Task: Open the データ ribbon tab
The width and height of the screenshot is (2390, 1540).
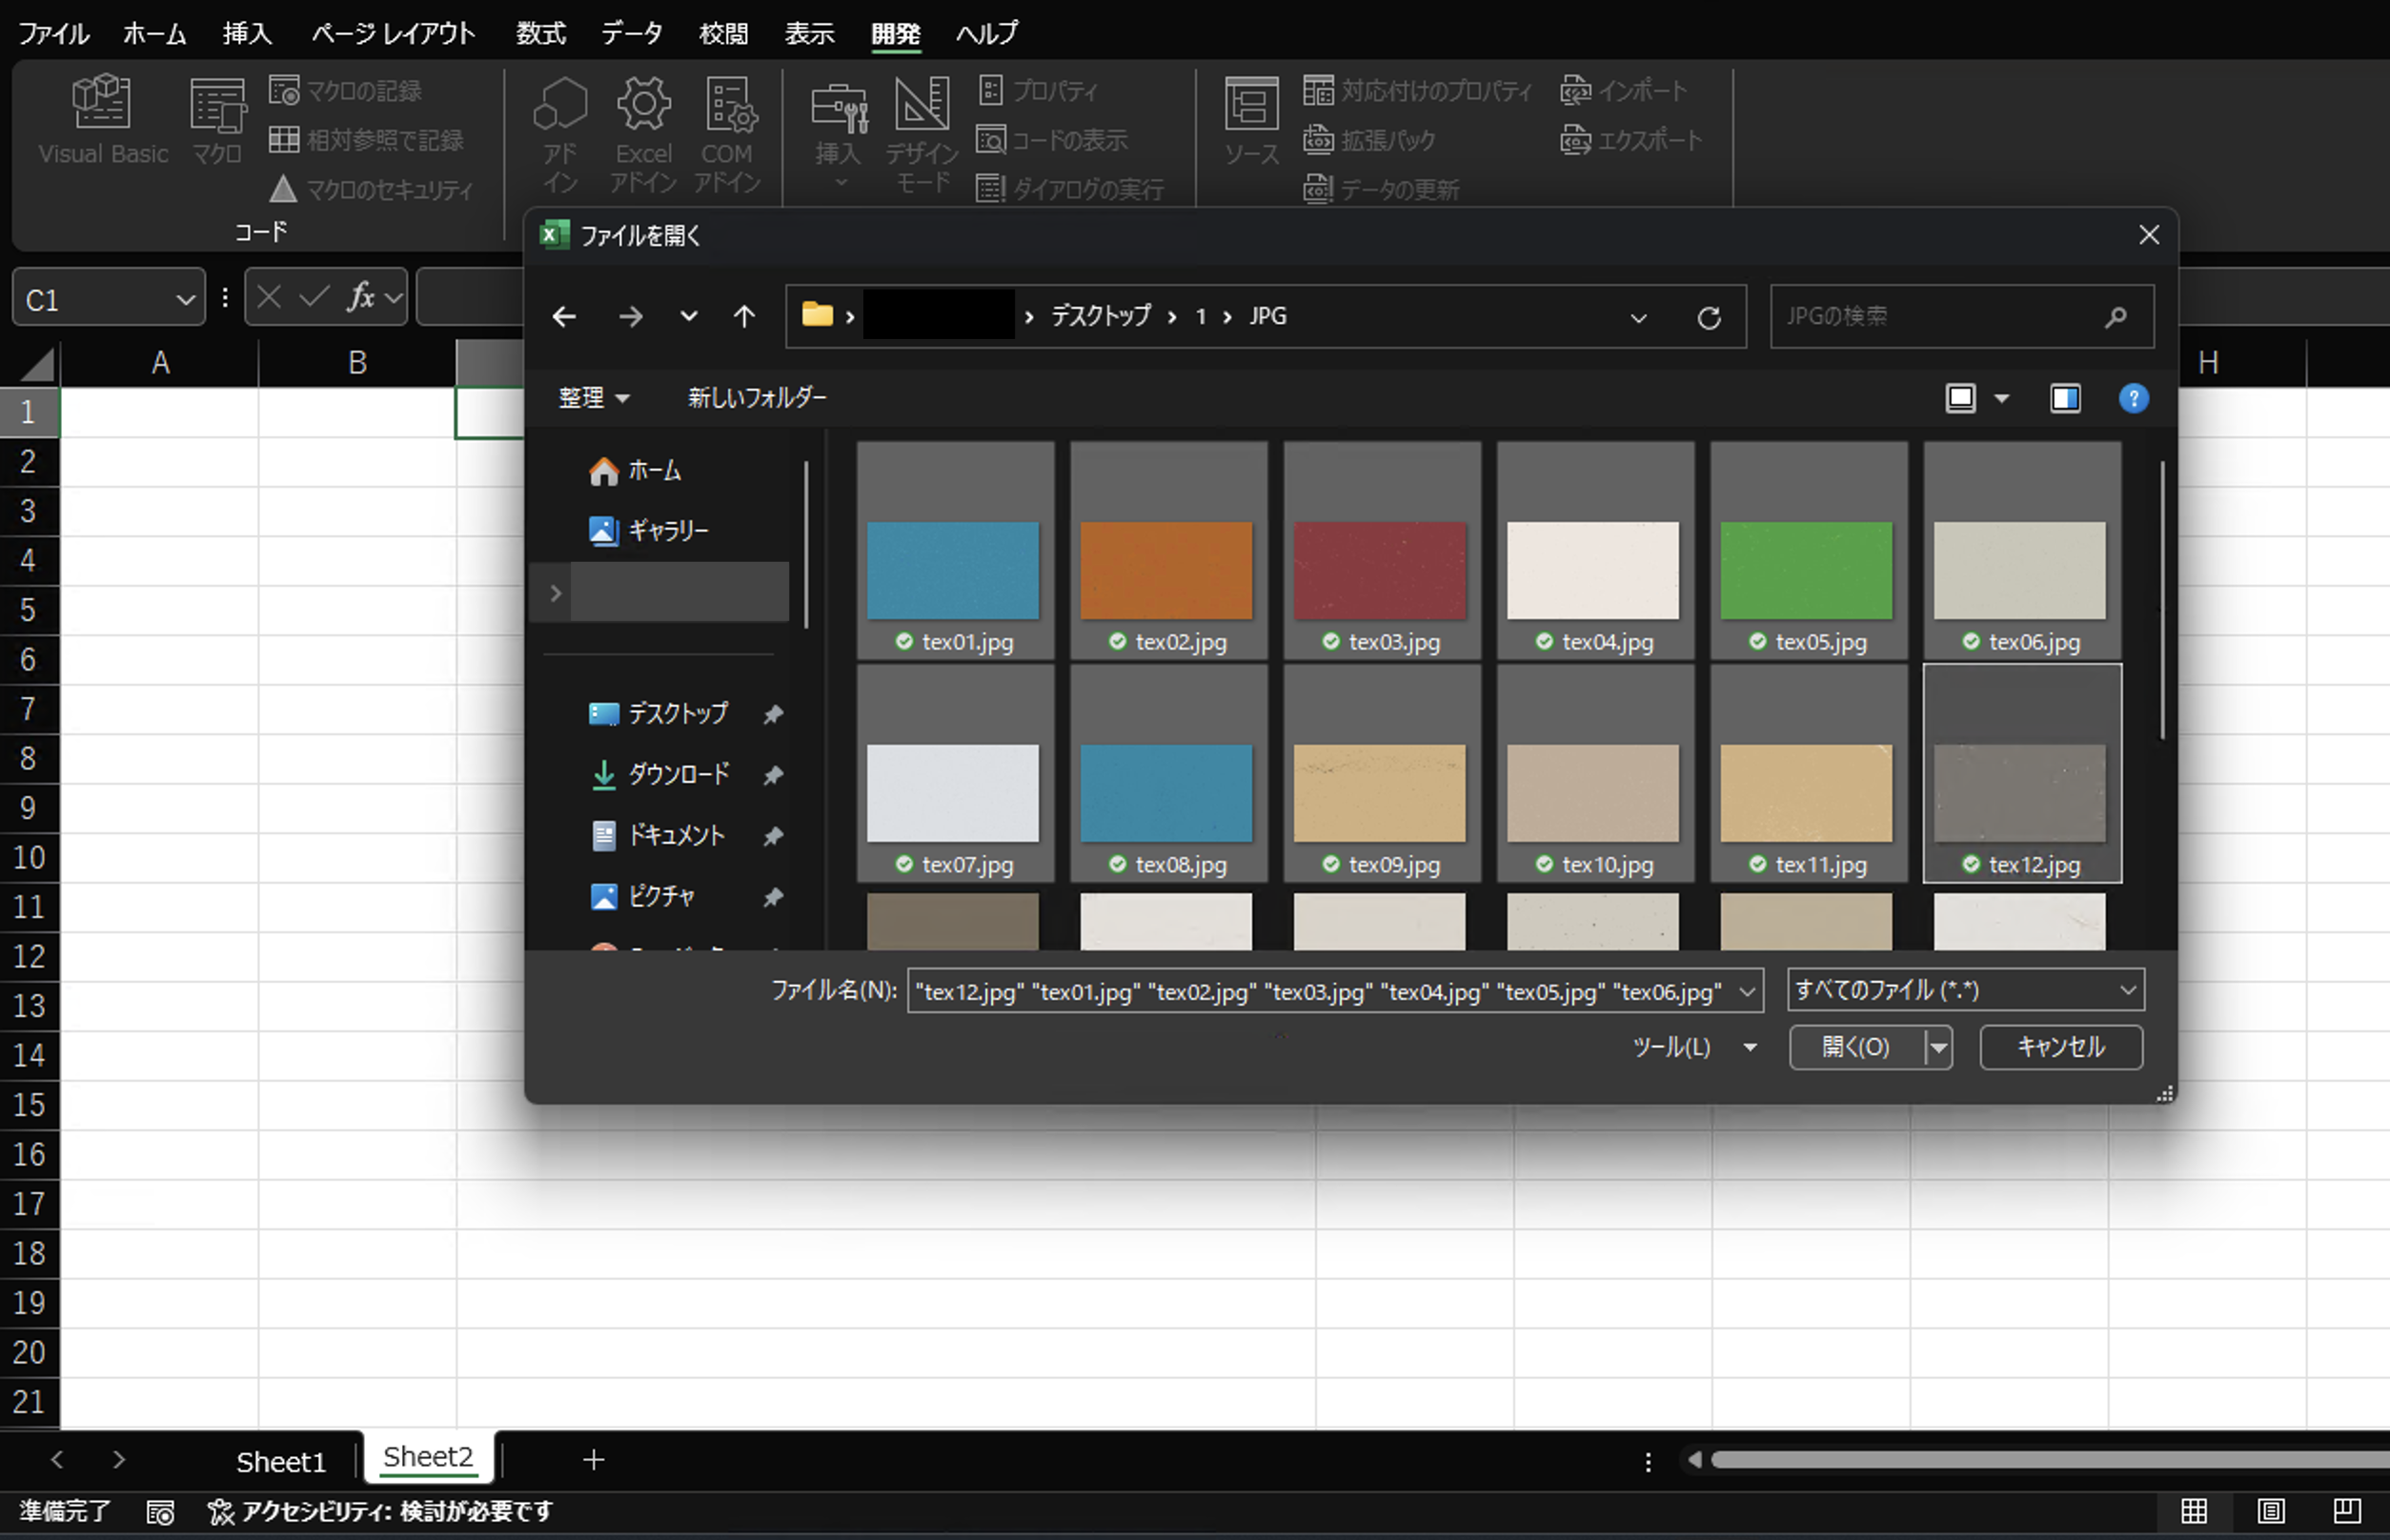Action: pos(630,33)
